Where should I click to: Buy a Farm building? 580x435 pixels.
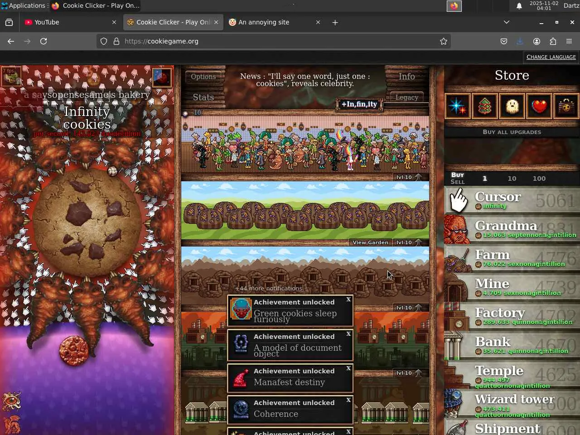512,258
